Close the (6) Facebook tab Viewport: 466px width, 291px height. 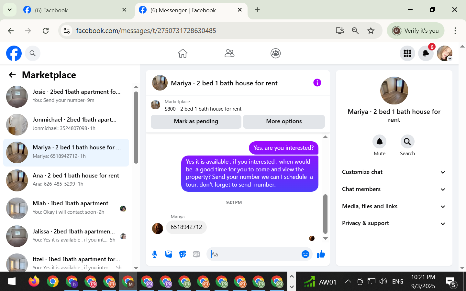124,10
